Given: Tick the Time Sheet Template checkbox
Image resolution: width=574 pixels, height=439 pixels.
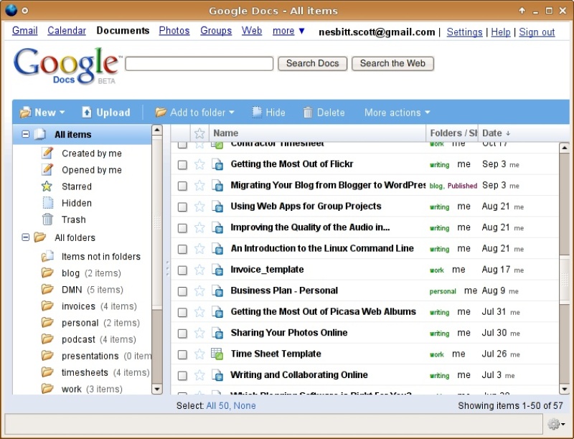Looking at the screenshot, I should [182, 355].
